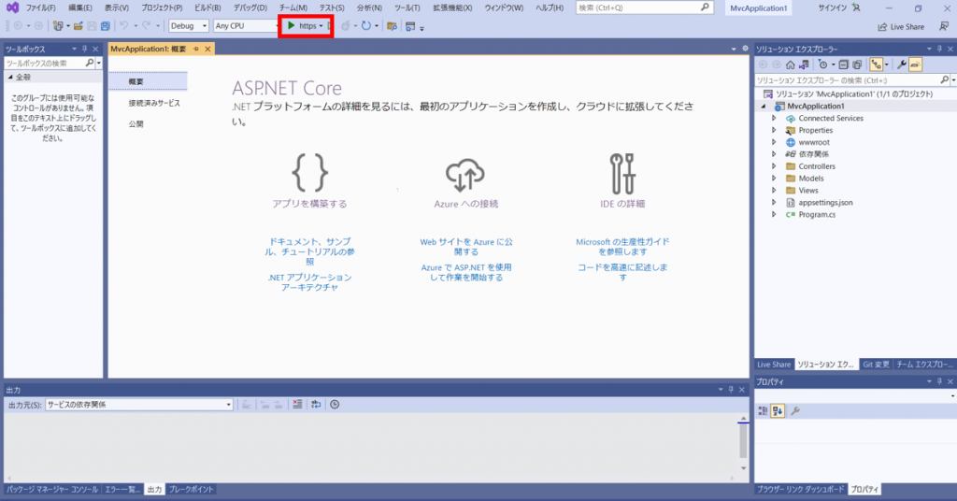Click the Save All toolbar icon
The image size is (957, 501).
pos(106,26)
